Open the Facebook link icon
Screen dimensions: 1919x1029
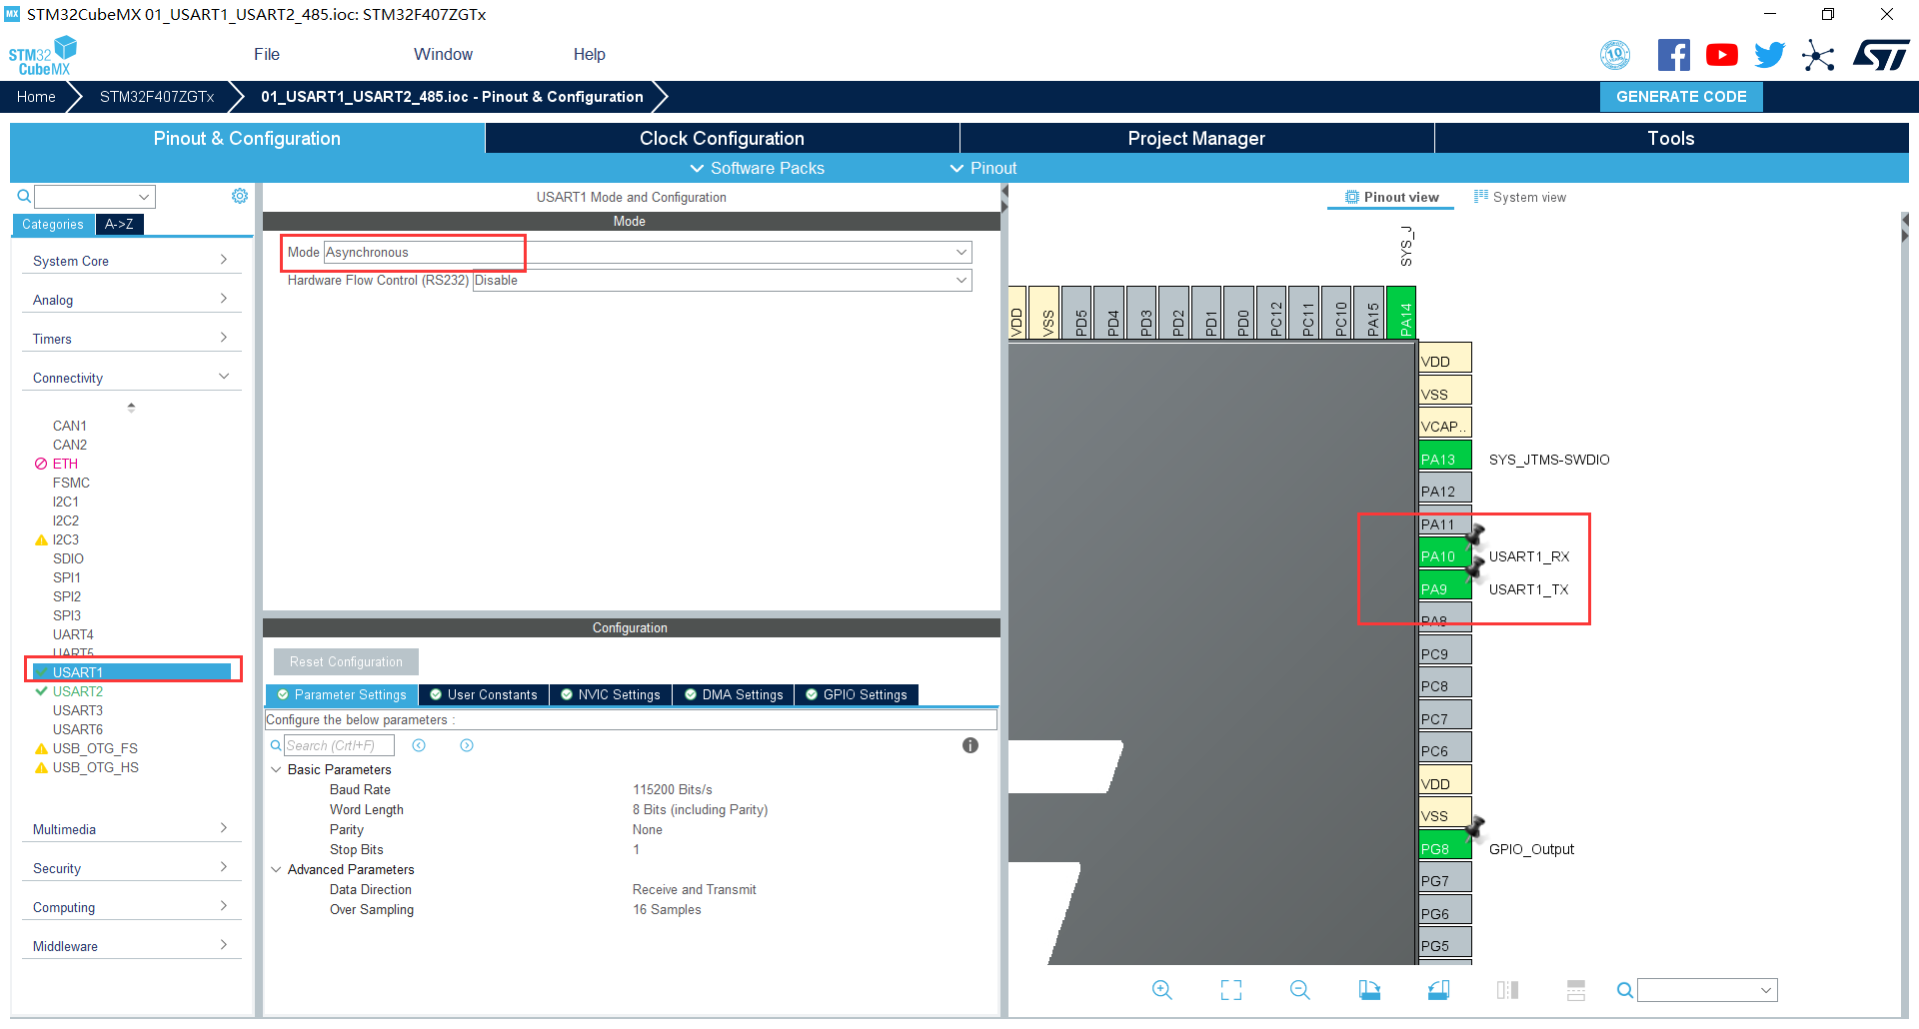point(1673,55)
